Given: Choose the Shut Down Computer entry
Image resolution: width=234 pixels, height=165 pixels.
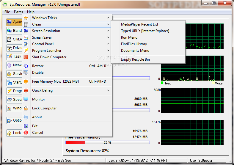Looking at the screenshot, I should (67, 57).
